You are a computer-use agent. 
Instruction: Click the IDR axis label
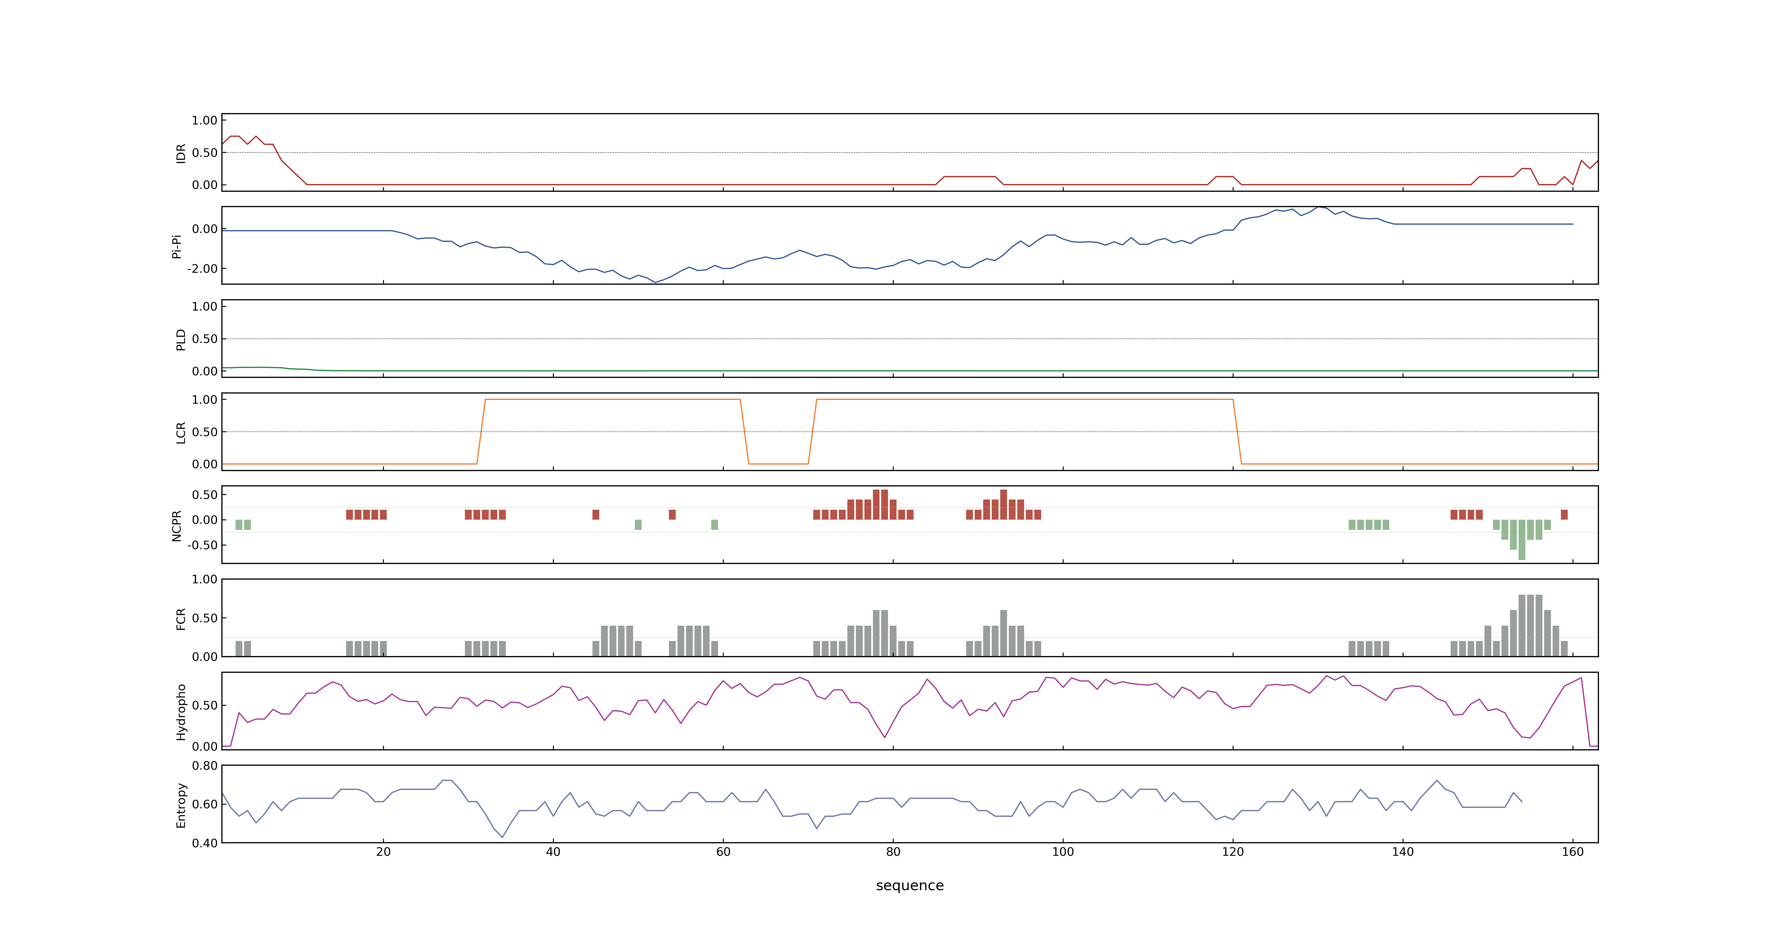click(x=181, y=153)
